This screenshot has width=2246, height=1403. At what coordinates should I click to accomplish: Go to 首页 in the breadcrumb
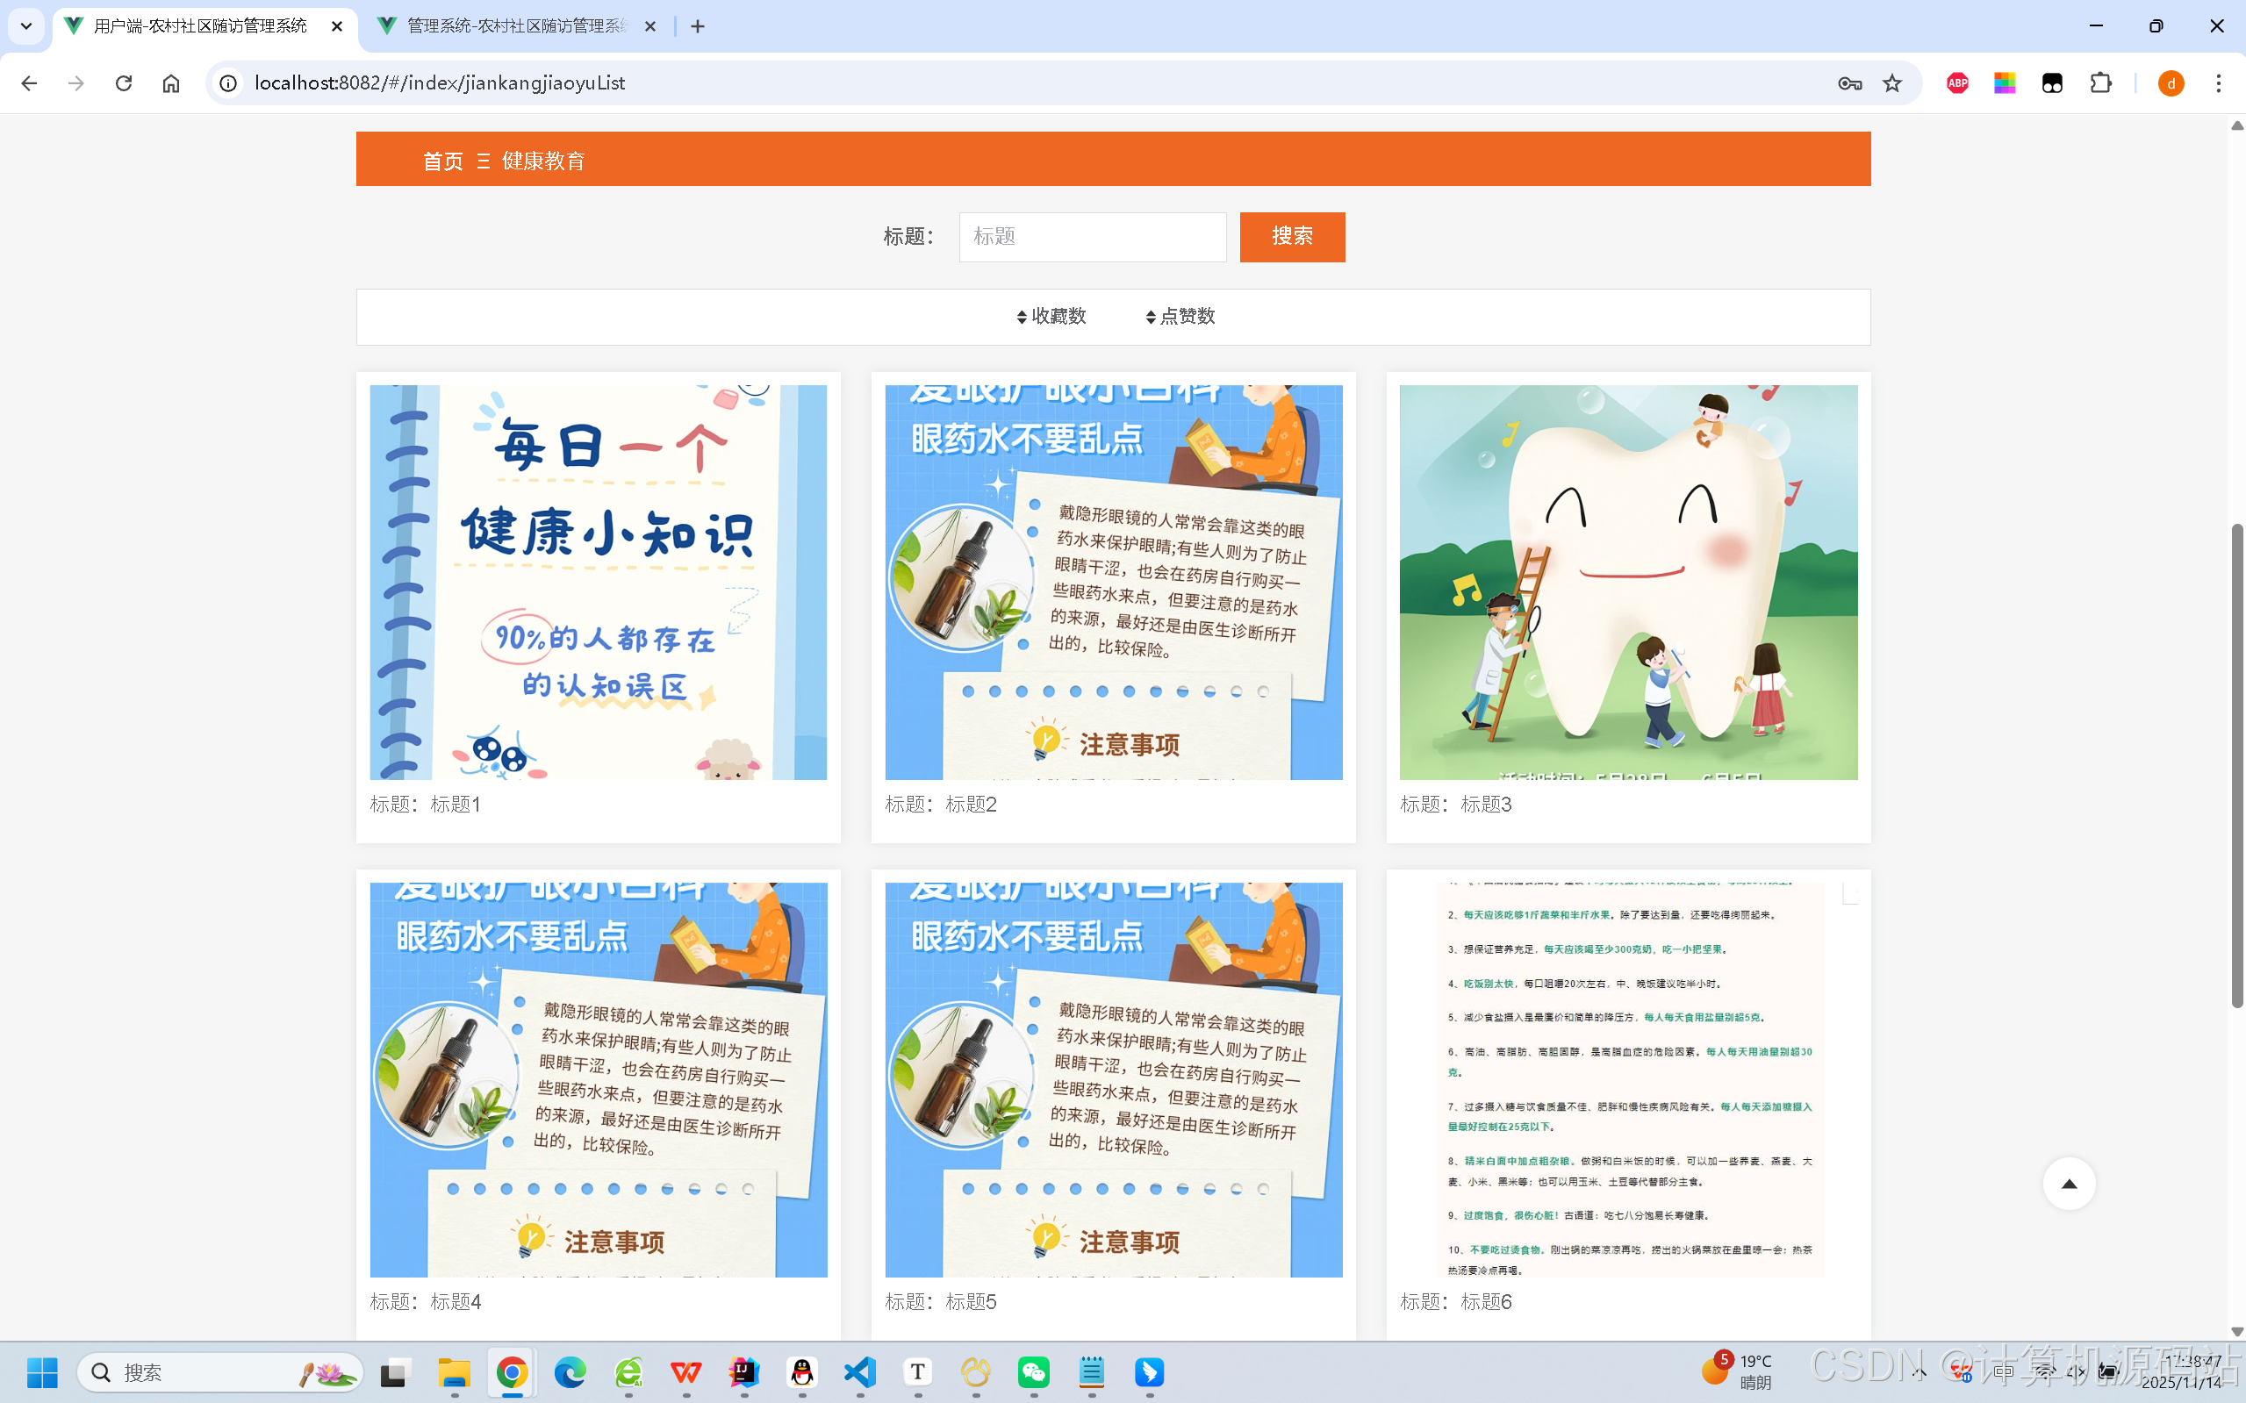(x=442, y=161)
